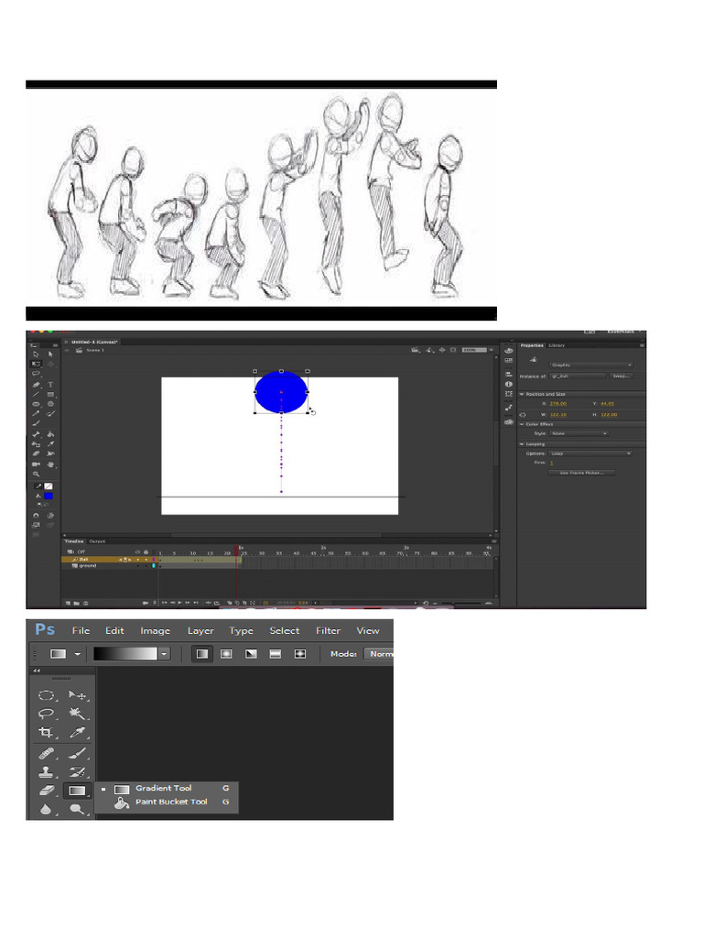Viewport: 703px width, 938px height.
Task: Click the blue fill color swatch
Action: (x=49, y=496)
